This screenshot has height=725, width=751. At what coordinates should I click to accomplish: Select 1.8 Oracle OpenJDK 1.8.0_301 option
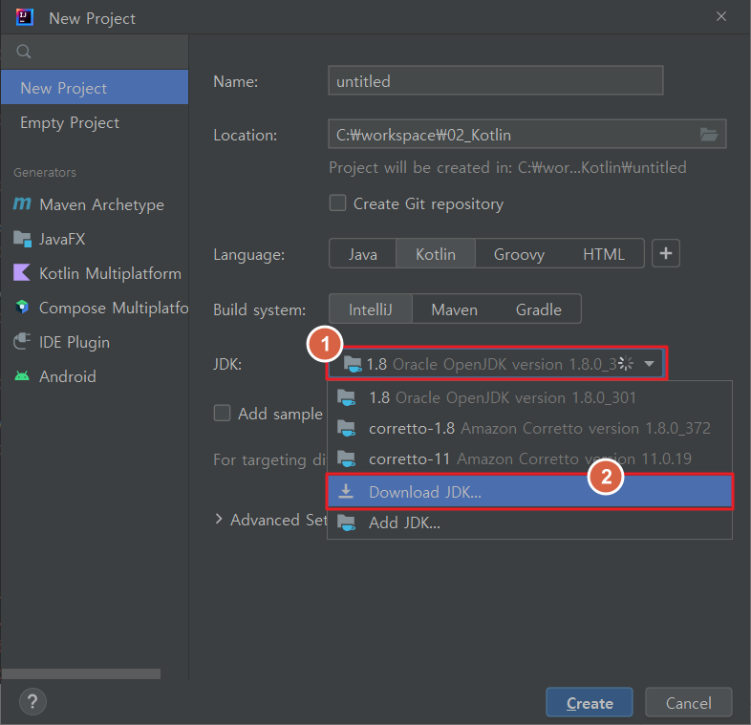click(529, 397)
